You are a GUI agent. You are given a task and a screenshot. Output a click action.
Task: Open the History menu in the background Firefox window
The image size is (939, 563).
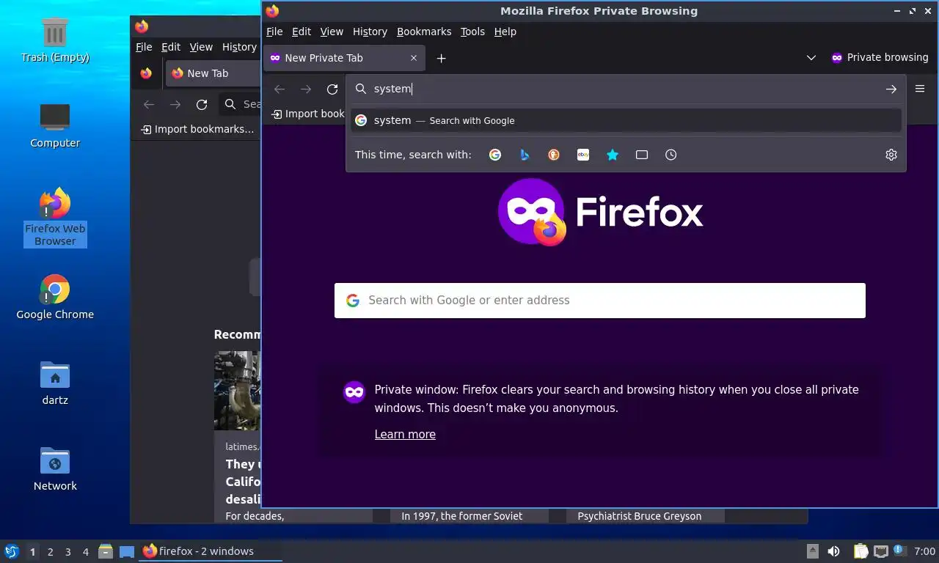click(x=239, y=47)
